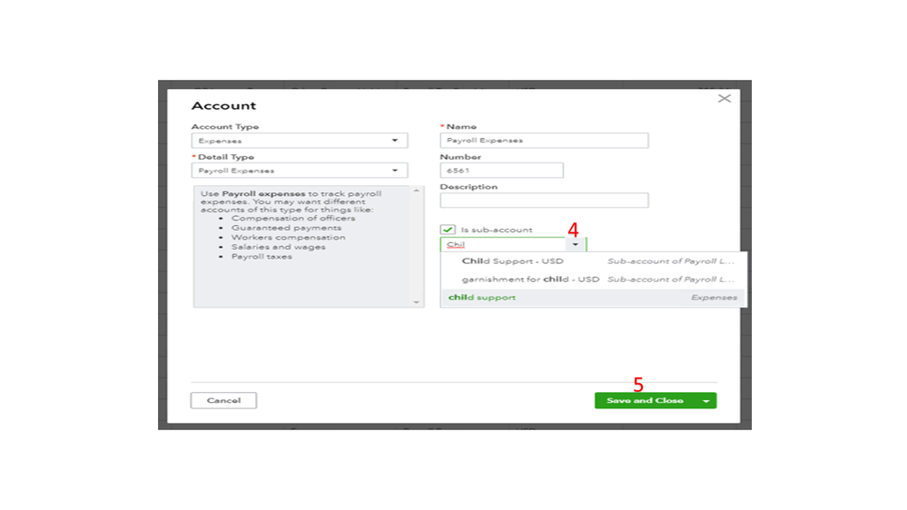This screenshot has height=510, width=907.
Task: Open Save and Close arrow menu
Action: point(706,401)
